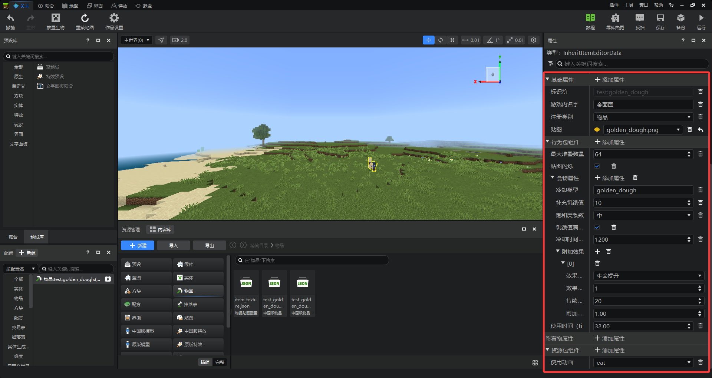Viewport: 712px width, 378px height.
Task: Delete the 游戏内名字 property
Action: pos(701,104)
